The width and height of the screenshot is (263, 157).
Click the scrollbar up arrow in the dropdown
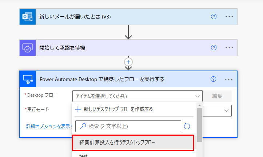point(199,105)
